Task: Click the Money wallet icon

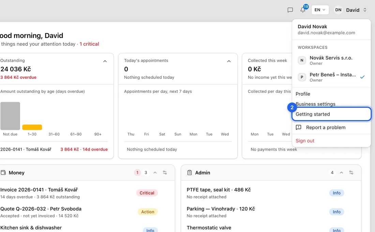Action: pos(3,172)
